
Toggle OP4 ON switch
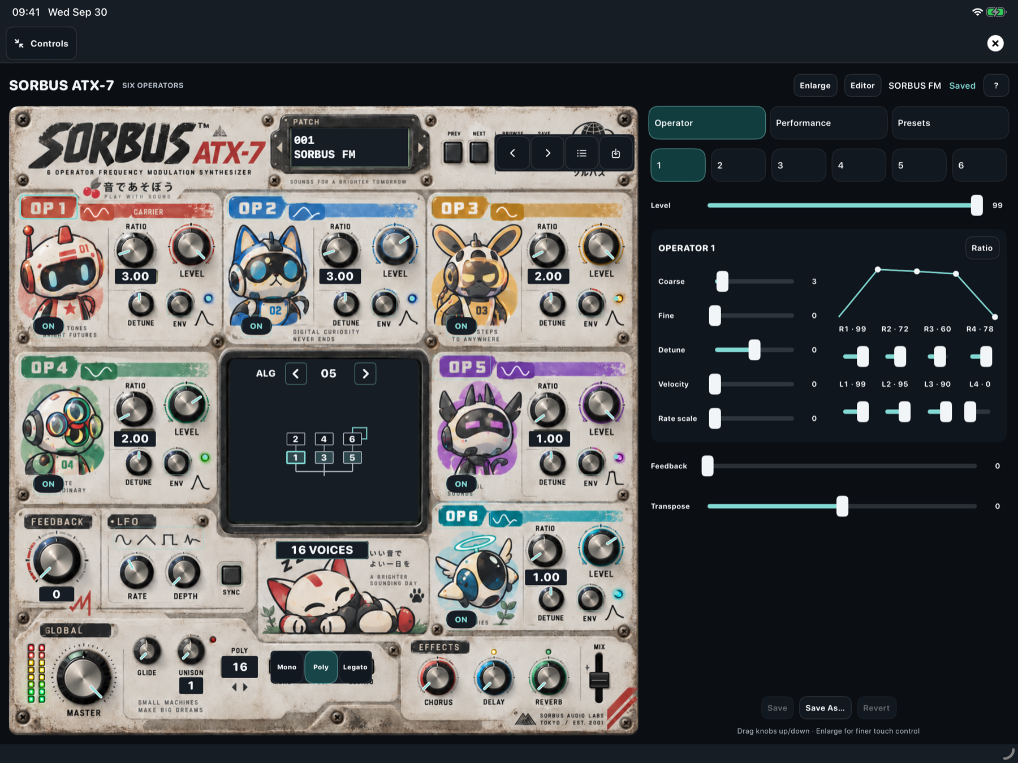(x=49, y=484)
